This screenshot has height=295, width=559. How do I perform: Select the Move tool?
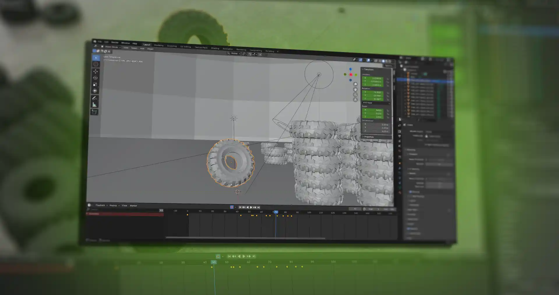[96, 71]
